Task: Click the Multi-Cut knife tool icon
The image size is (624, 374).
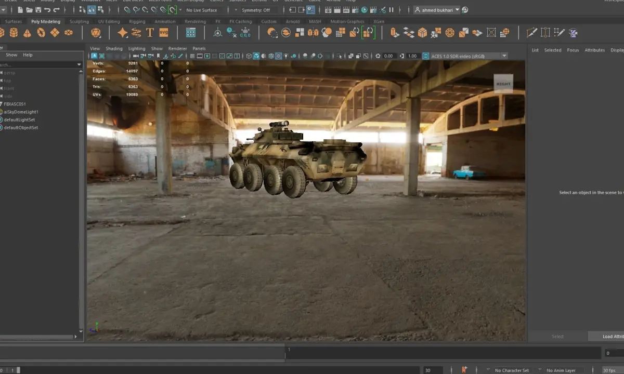Action: [x=531, y=33]
